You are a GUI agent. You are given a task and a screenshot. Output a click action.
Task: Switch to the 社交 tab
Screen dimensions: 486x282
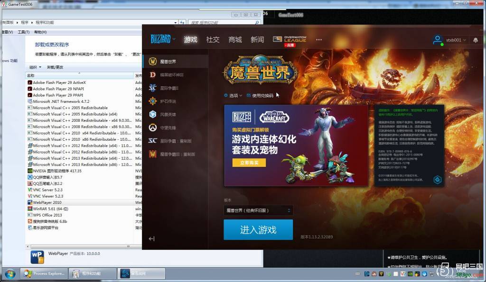coord(213,40)
